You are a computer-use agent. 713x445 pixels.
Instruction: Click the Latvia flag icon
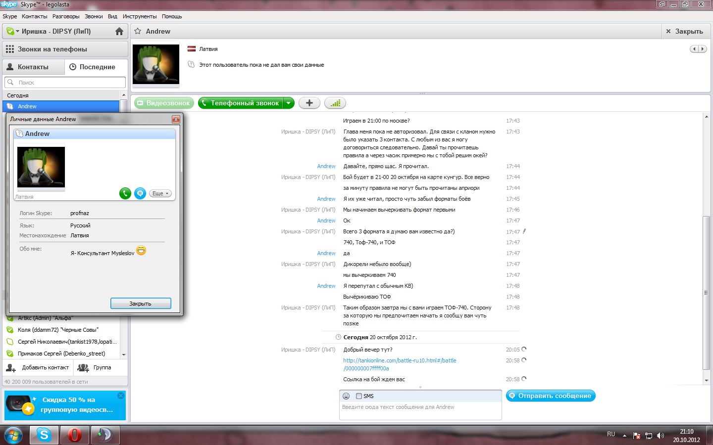click(x=192, y=49)
